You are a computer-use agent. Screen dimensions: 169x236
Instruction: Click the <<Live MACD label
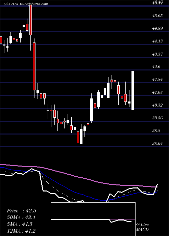point(142,227)
